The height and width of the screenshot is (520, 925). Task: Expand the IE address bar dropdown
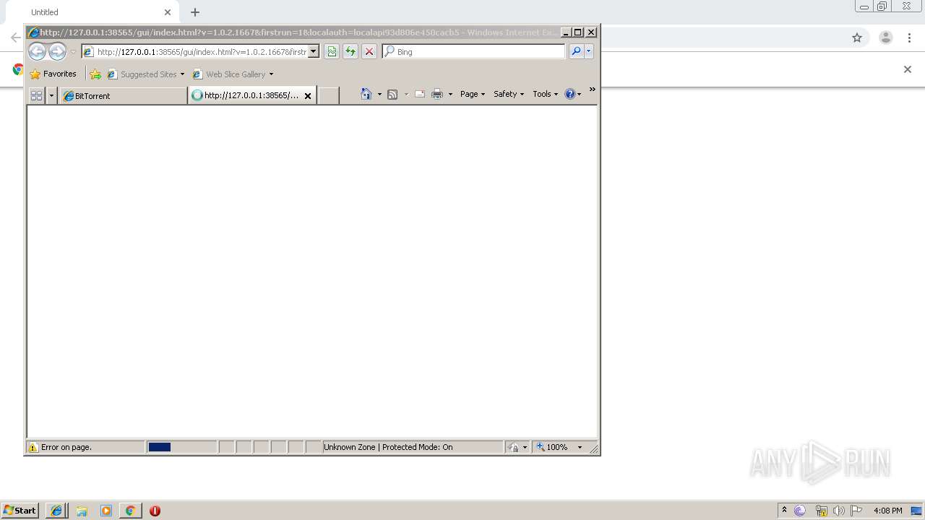(314, 52)
